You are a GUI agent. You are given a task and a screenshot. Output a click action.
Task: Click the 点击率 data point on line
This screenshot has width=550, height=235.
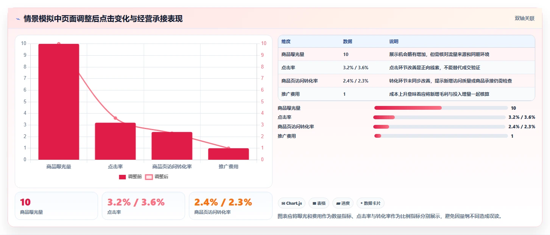click(115, 118)
